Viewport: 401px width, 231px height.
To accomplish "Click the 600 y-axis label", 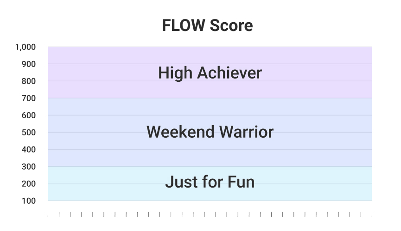I will 29,115.
